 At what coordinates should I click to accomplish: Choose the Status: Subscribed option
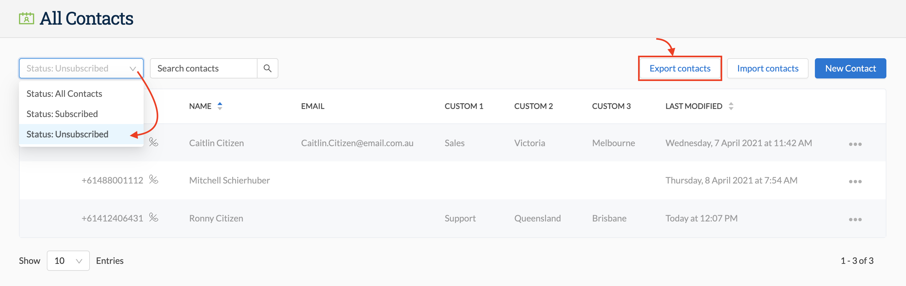[62, 114]
